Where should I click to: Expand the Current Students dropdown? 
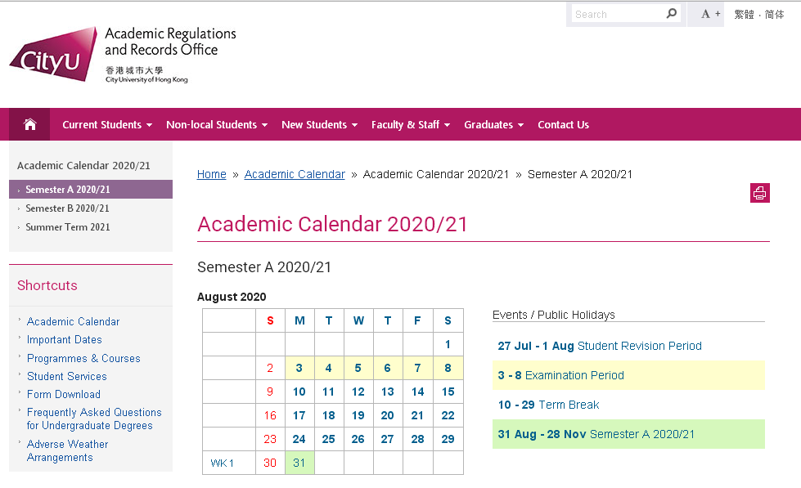point(107,124)
